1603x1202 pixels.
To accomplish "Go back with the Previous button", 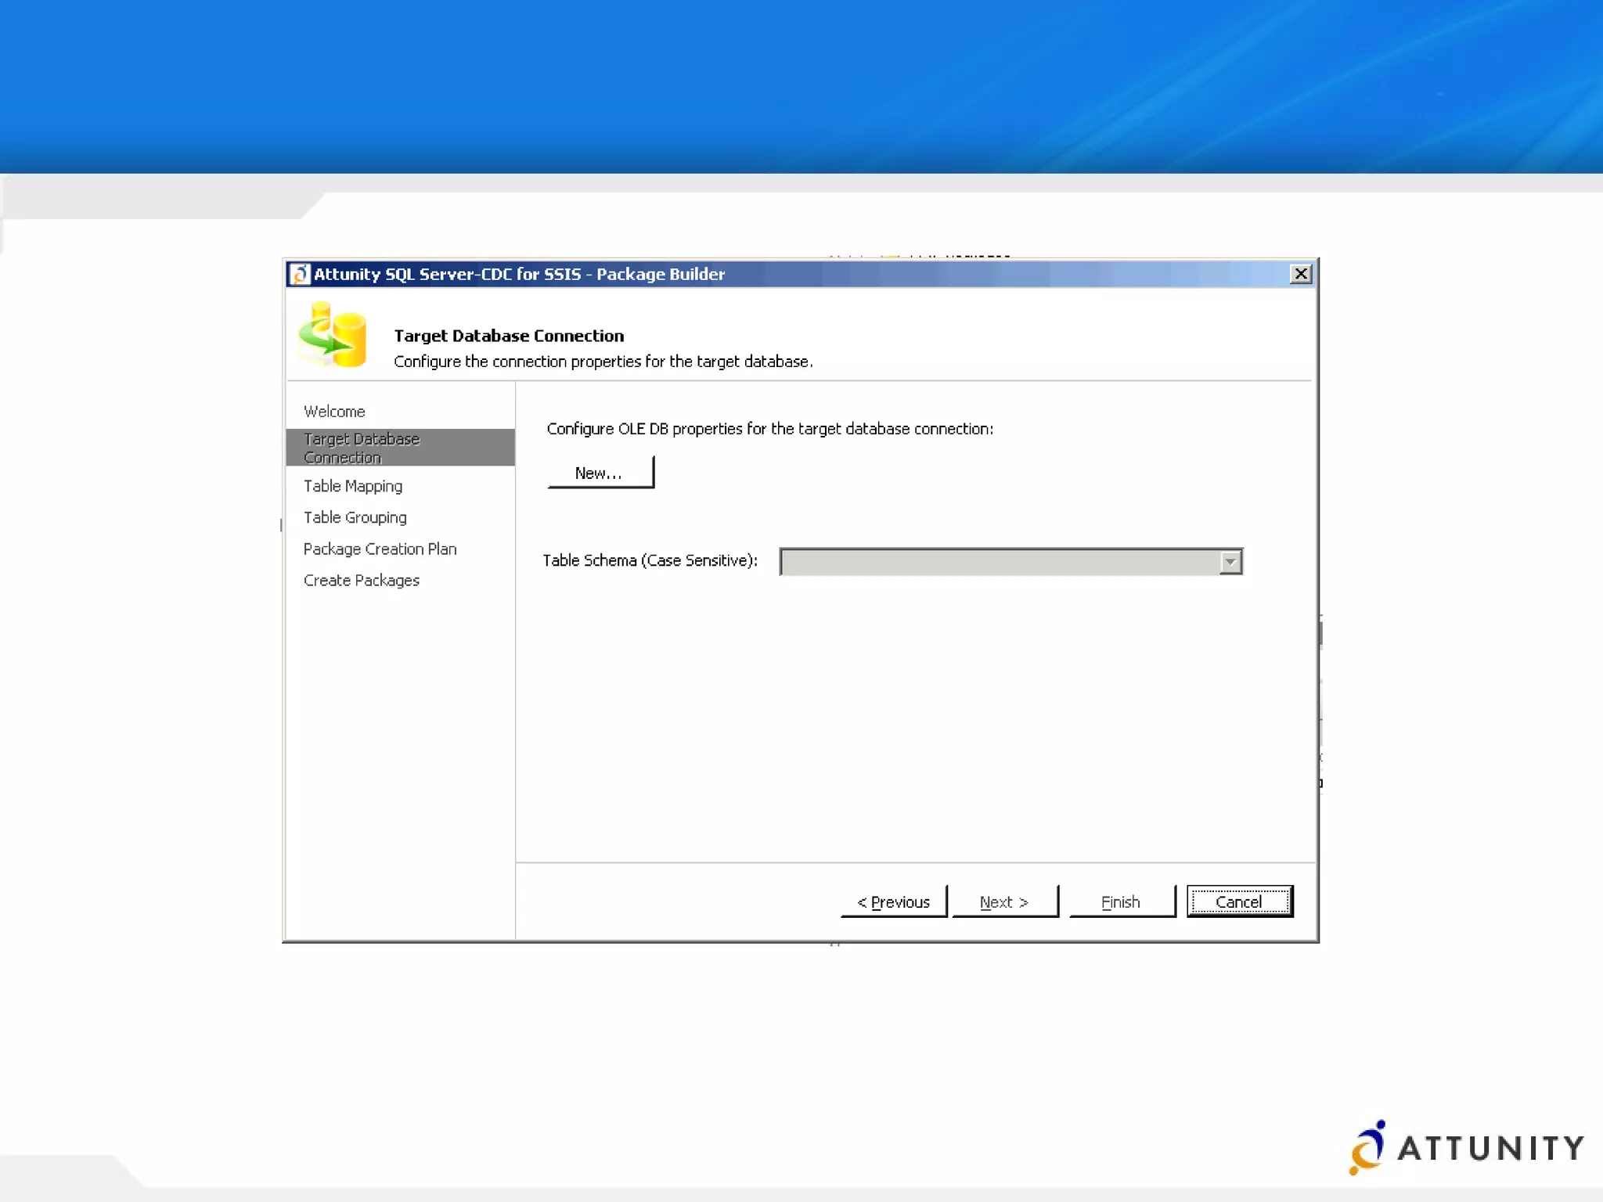I will (894, 901).
